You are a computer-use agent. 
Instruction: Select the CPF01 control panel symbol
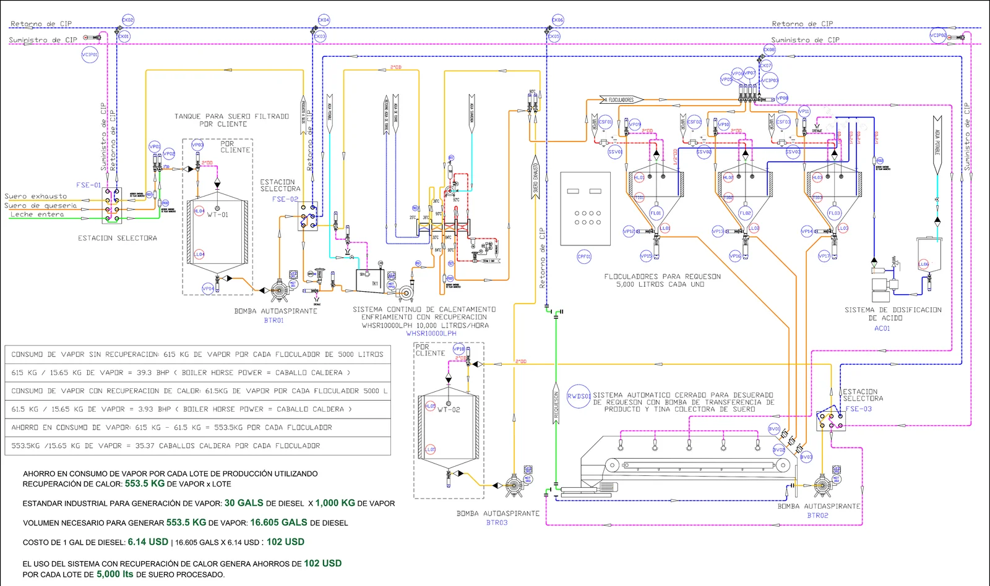tap(585, 208)
